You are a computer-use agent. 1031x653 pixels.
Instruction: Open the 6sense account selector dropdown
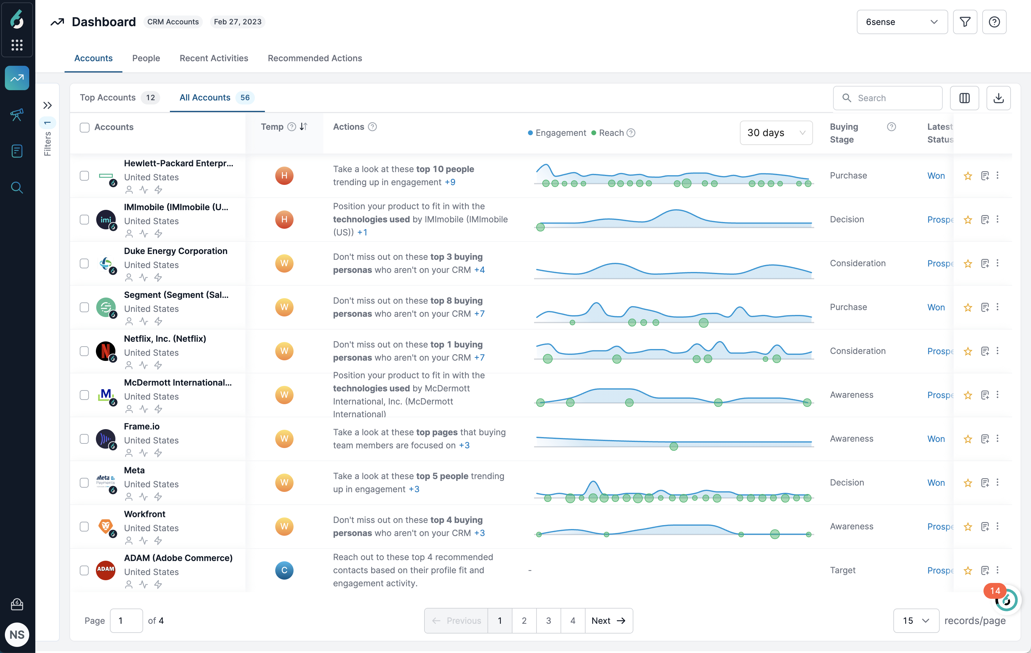902,22
